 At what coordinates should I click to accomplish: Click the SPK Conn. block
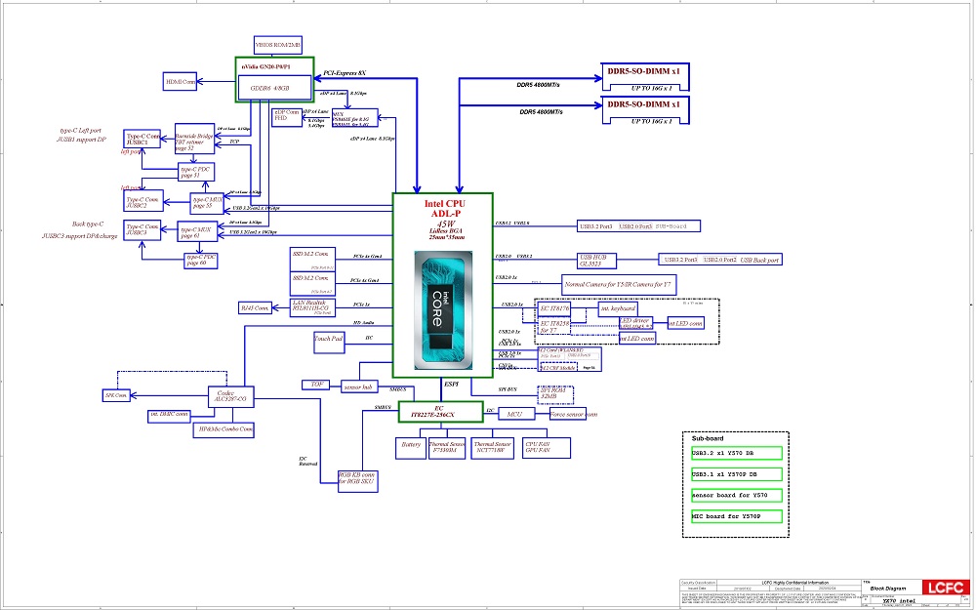[x=116, y=395]
